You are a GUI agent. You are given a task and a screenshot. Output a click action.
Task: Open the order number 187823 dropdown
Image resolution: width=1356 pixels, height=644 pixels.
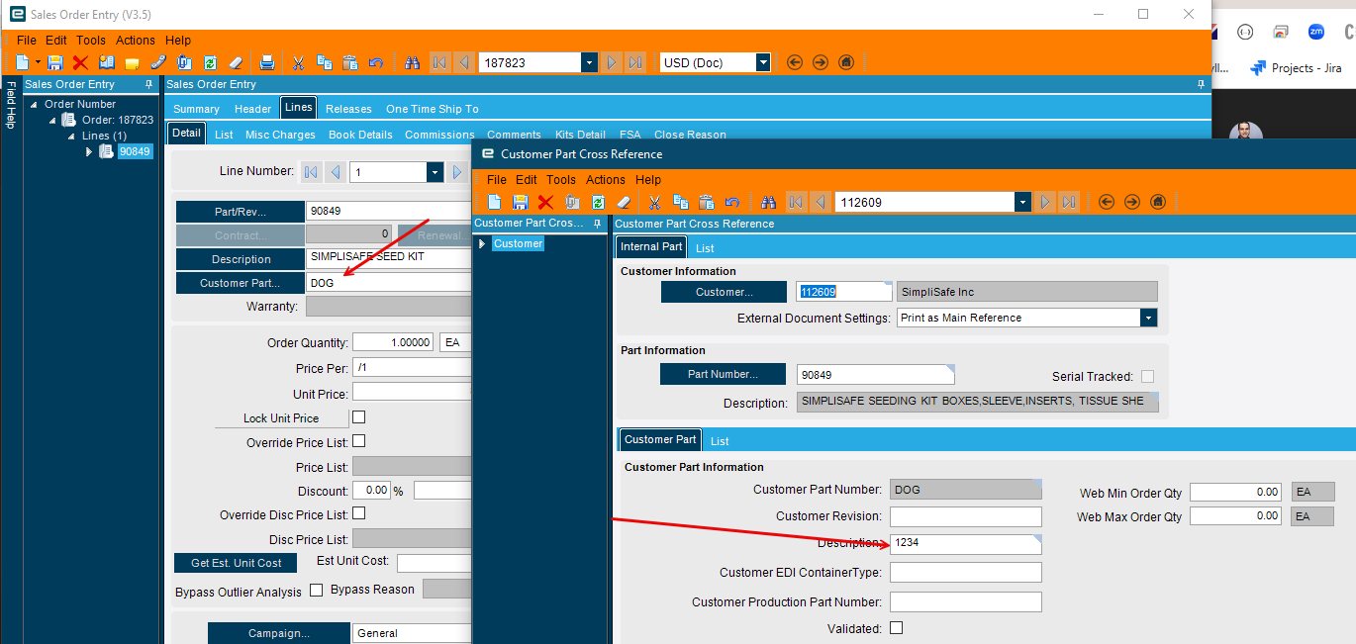point(590,62)
